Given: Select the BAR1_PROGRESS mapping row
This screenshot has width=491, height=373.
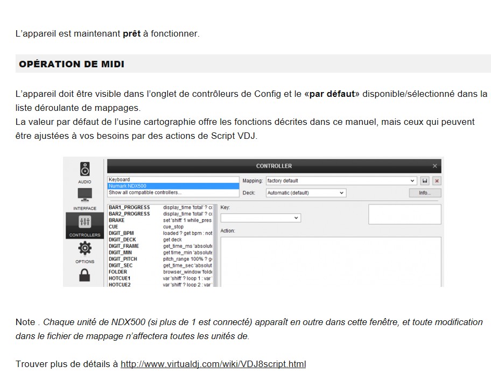Looking at the screenshot, I should (x=160, y=207).
